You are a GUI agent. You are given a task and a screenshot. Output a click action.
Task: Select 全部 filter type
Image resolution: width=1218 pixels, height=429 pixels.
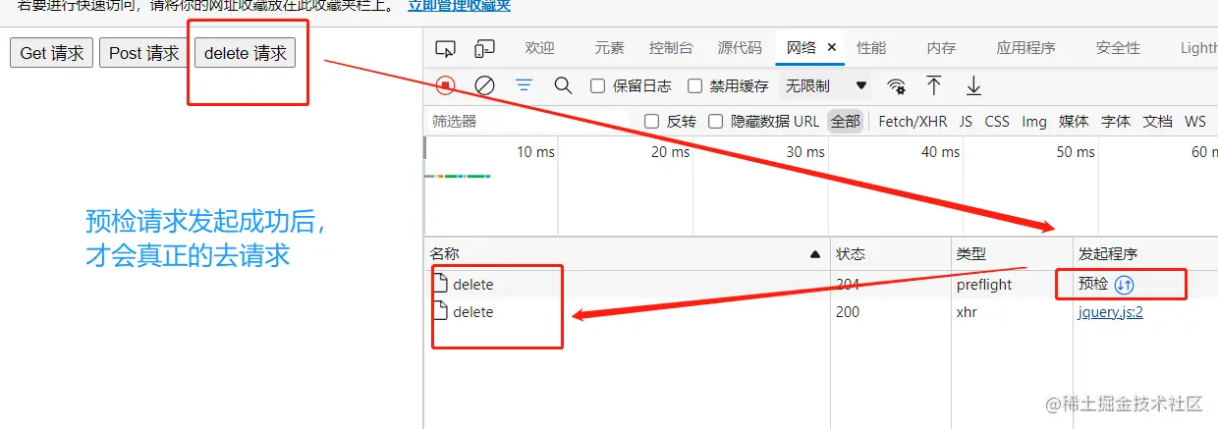point(845,122)
